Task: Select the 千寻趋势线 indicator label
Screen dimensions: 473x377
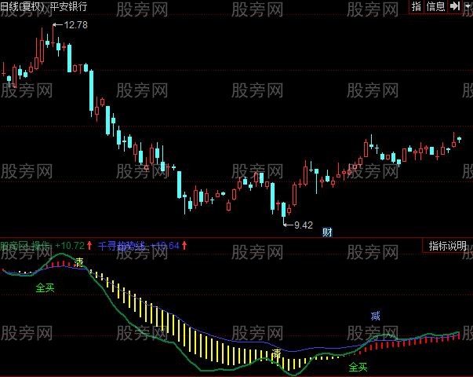Action: [x=122, y=246]
